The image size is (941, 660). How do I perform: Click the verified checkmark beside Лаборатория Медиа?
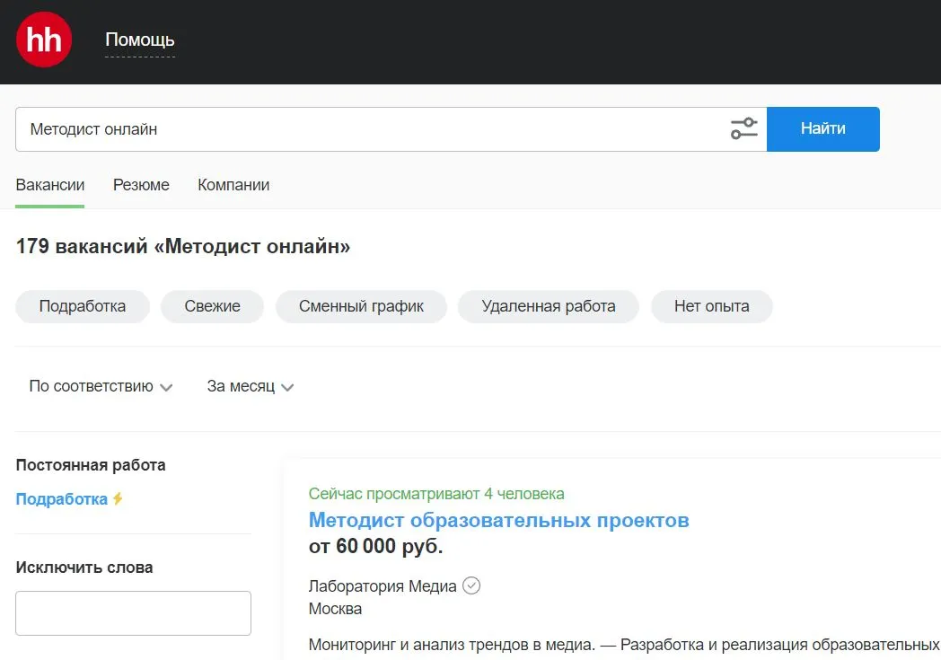[x=471, y=585]
